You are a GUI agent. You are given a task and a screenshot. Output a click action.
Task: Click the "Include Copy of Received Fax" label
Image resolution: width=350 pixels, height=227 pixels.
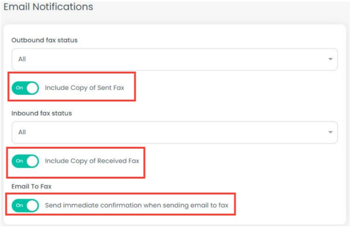click(x=92, y=161)
